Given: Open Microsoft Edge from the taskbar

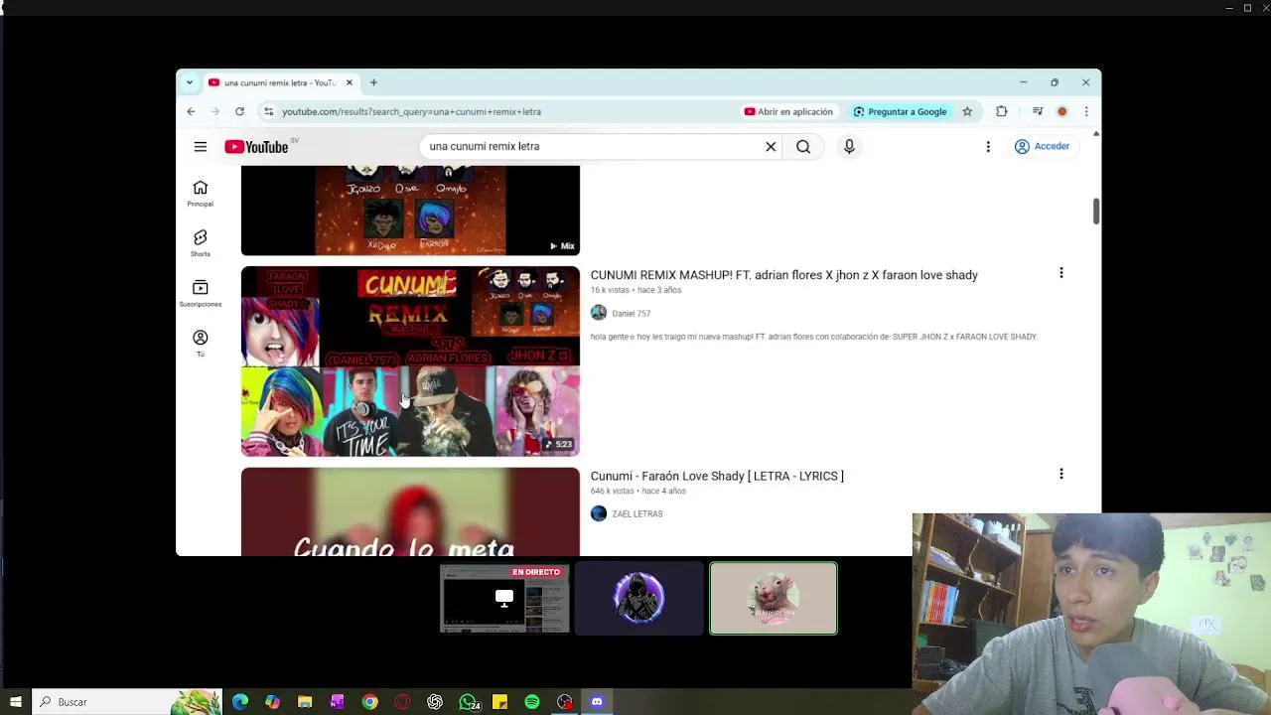Looking at the screenshot, I should pyautogui.click(x=240, y=702).
